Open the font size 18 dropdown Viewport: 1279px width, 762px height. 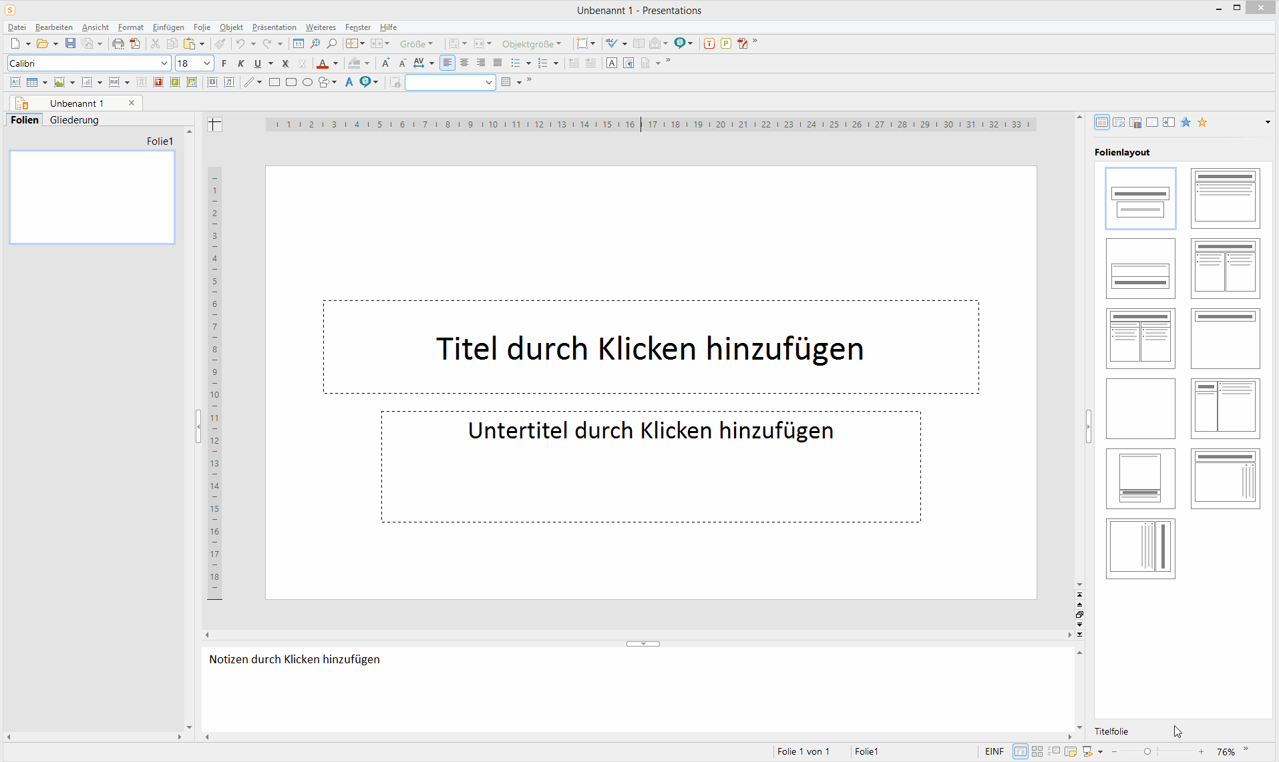click(x=207, y=63)
